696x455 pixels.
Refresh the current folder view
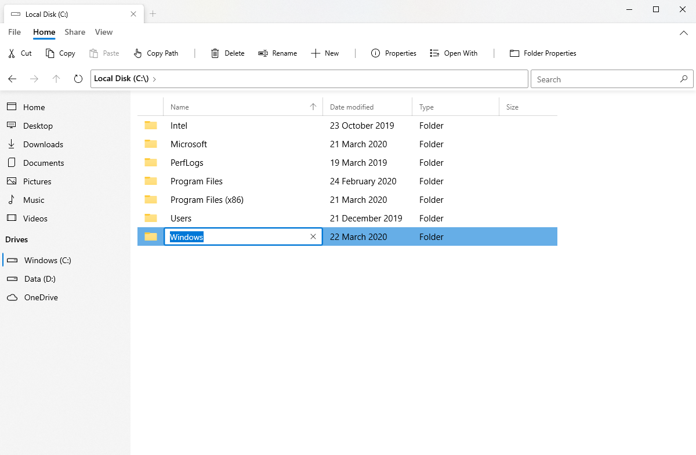click(78, 79)
